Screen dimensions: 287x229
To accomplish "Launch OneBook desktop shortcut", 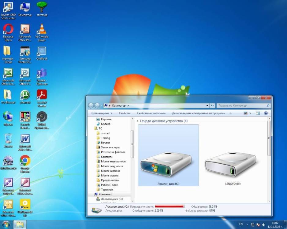I will click(42, 53).
